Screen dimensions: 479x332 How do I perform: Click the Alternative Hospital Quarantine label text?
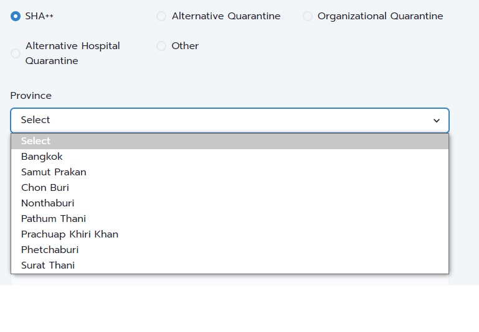coord(73,53)
